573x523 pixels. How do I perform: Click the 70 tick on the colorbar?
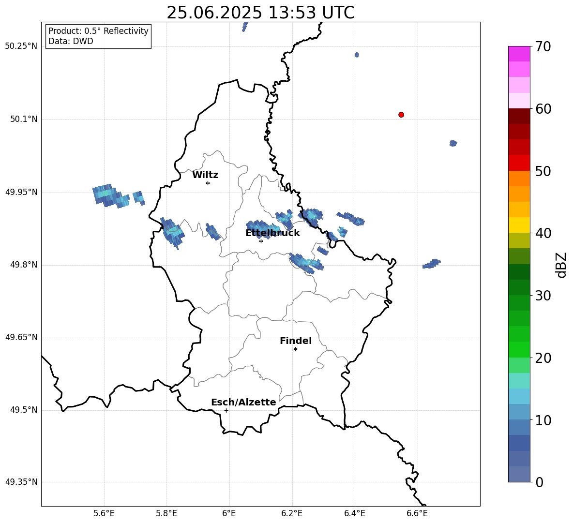543,46
